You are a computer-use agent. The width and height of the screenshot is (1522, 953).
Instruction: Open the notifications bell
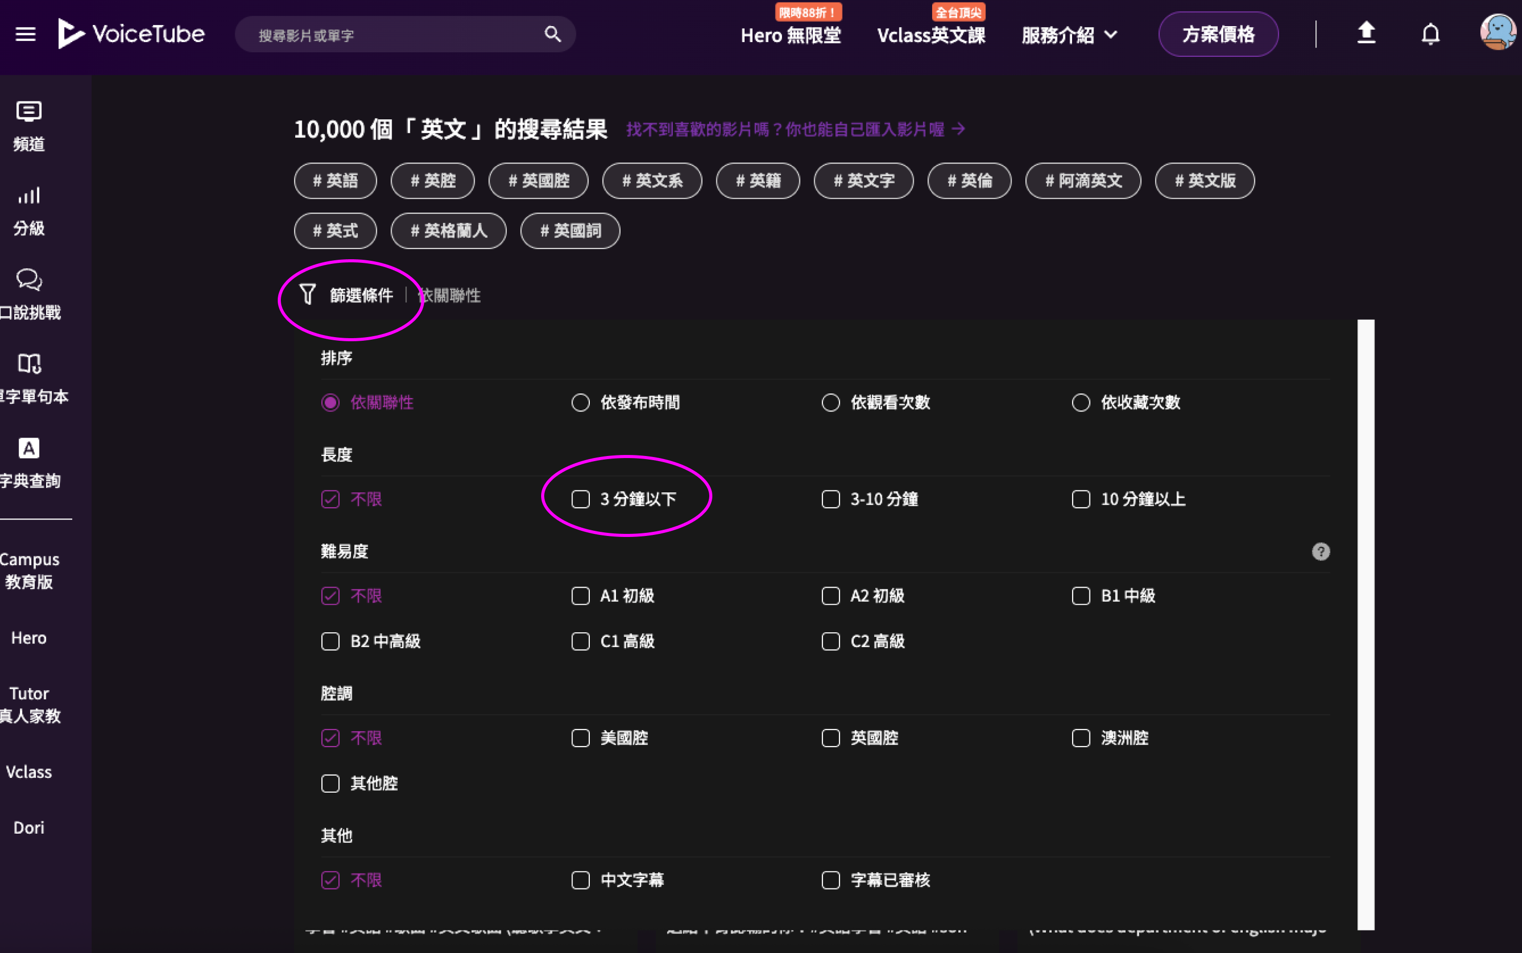1430,34
